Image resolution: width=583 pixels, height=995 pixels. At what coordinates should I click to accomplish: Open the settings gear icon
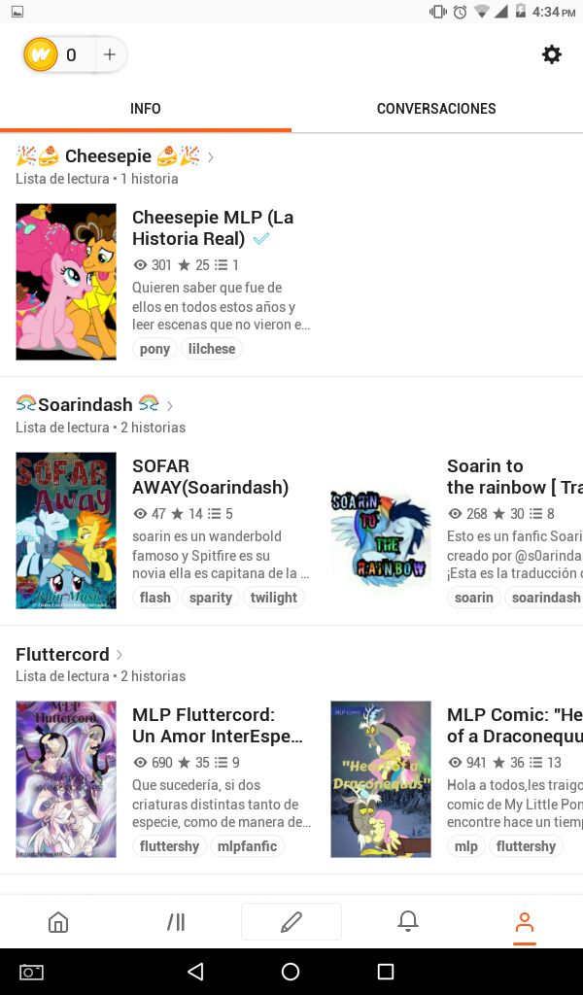pos(551,54)
